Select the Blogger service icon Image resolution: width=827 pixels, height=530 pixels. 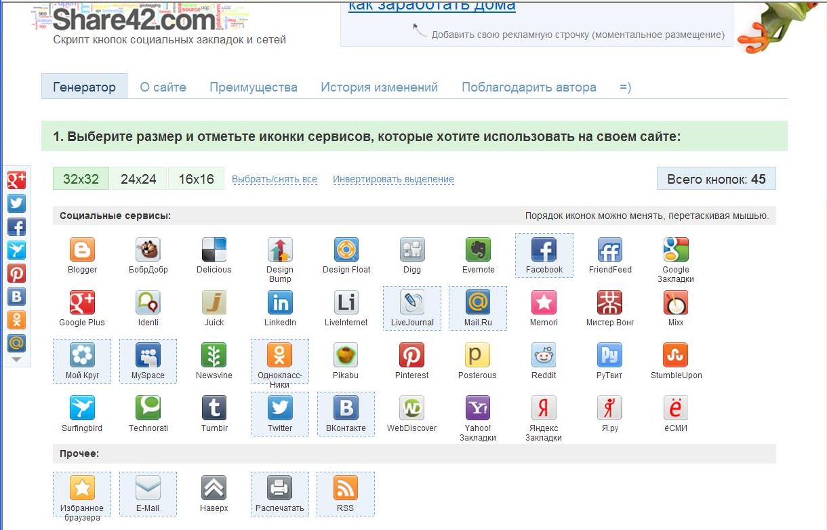coord(82,249)
